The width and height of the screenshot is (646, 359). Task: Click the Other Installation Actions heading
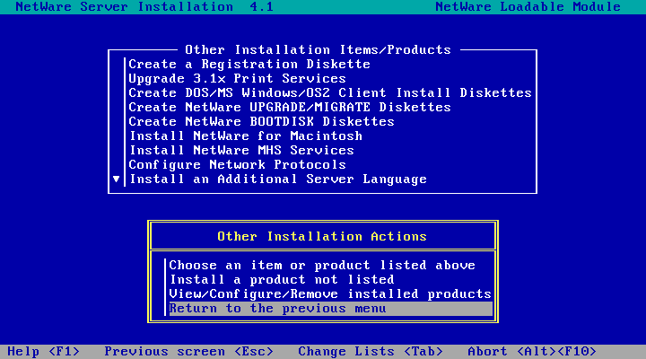(x=322, y=237)
